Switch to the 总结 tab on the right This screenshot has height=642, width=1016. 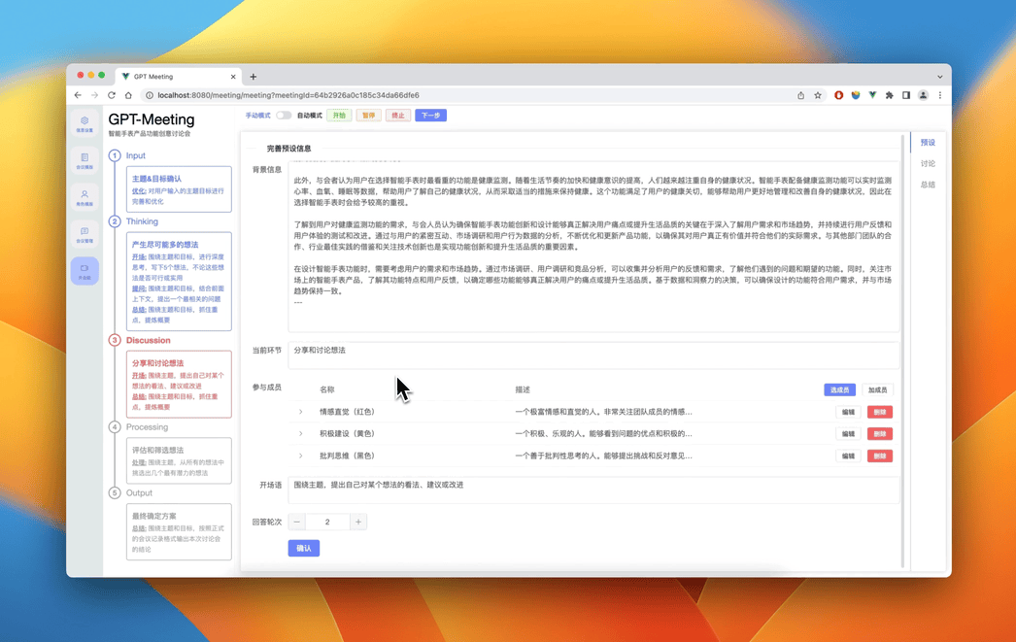pyautogui.click(x=928, y=185)
